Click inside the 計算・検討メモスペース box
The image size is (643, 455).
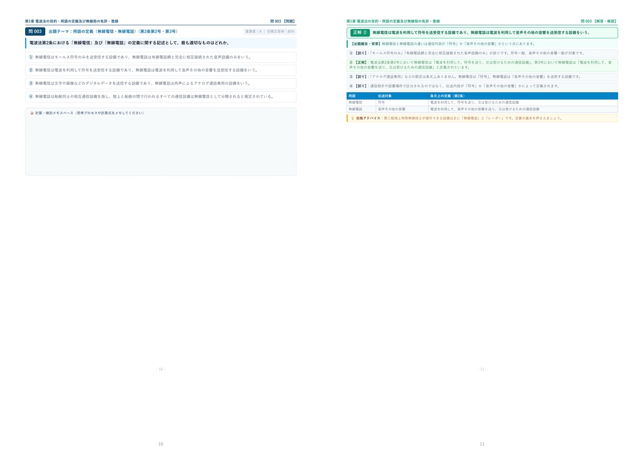tap(161, 142)
